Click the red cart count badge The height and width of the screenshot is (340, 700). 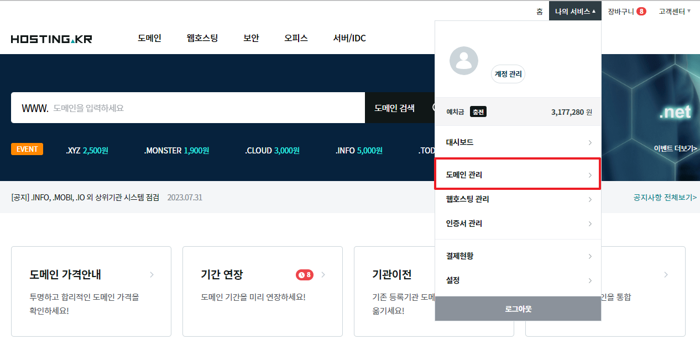[x=641, y=11]
